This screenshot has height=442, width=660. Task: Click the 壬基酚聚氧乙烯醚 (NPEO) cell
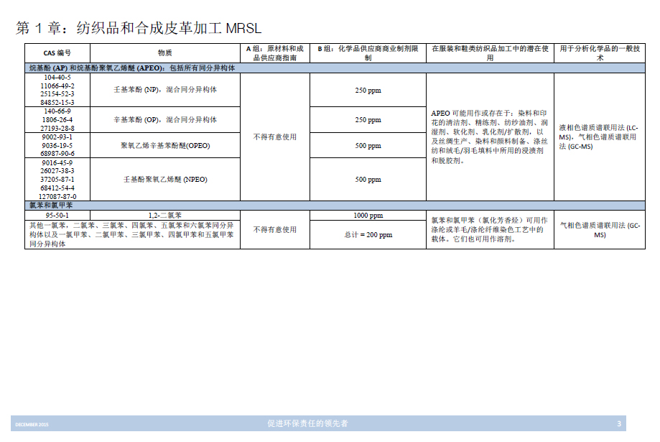click(x=165, y=179)
